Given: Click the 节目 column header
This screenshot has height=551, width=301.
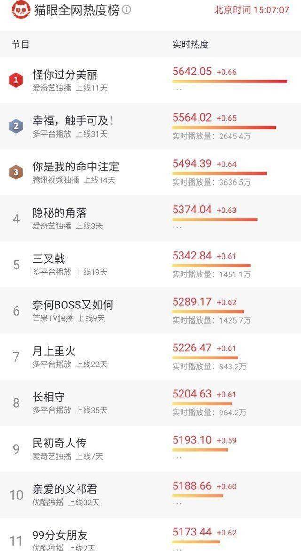Looking at the screenshot, I should click(21, 44).
